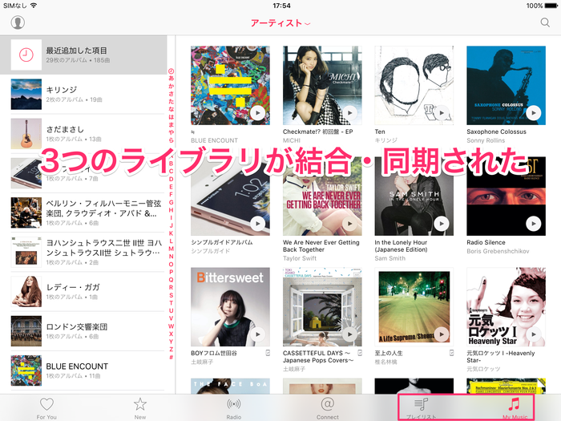Open the 土岐麻子 link under BOYフロム世田谷
The image size is (561, 421).
(x=202, y=362)
